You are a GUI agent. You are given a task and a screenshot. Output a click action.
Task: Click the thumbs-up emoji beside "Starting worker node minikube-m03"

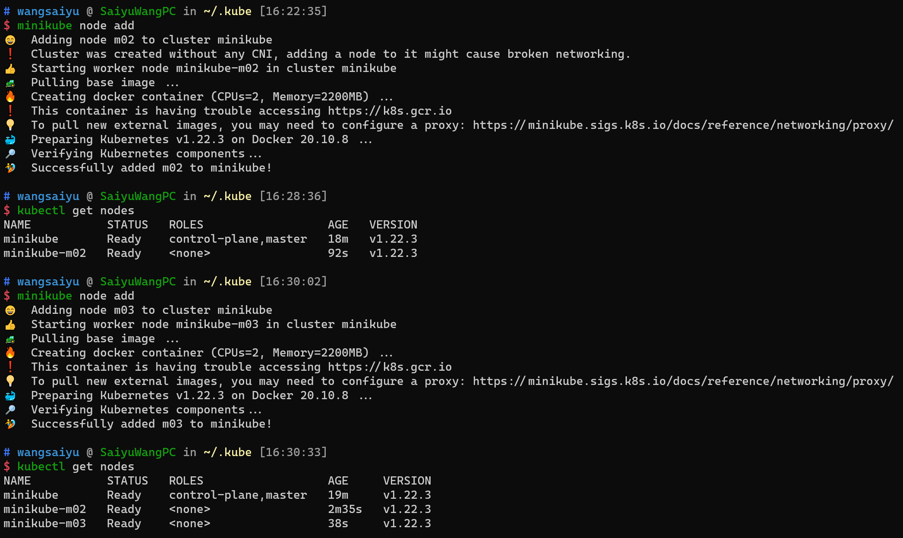[10, 325]
